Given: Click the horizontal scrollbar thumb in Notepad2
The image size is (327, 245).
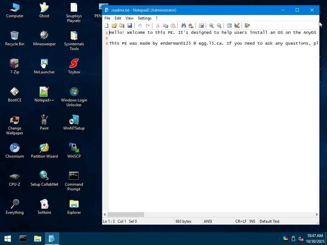Looking at the screenshot, I should point(126,214).
